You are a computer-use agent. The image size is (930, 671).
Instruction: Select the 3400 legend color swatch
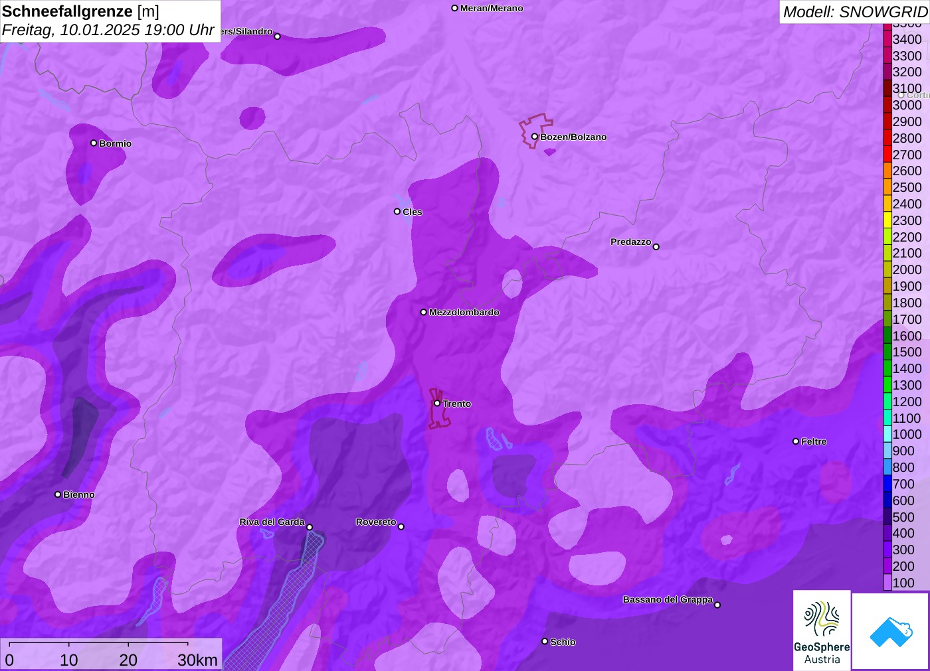coord(887,39)
